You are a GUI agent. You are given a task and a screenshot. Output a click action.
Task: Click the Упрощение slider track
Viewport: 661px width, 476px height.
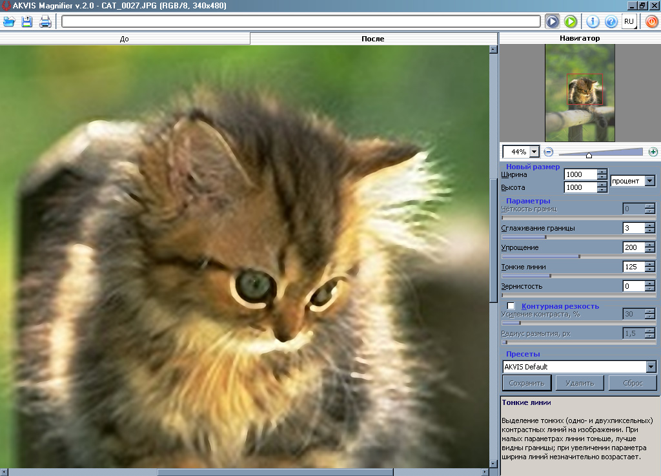click(x=578, y=256)
